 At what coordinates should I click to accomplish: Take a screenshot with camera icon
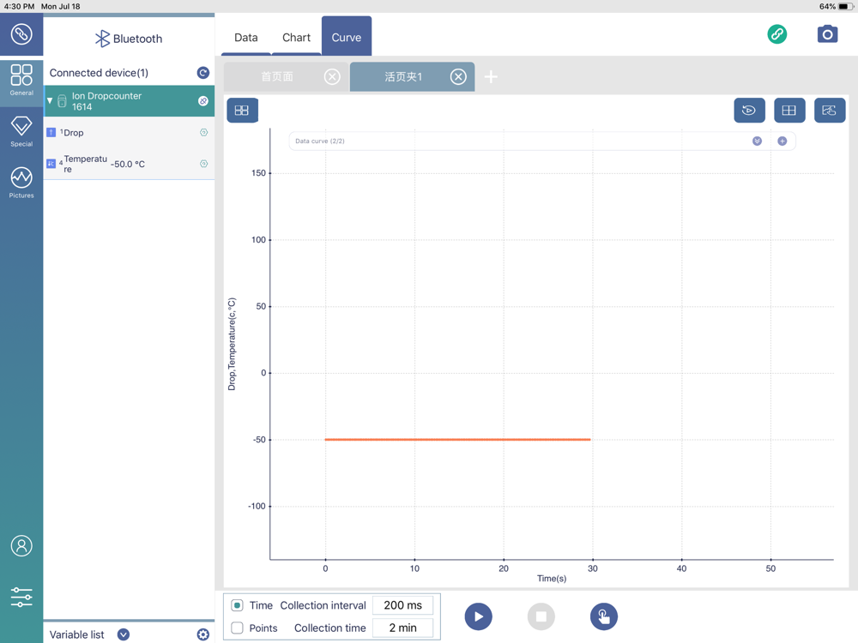(x=827, y=34)
